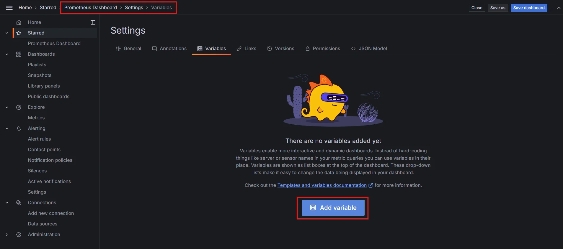Open Alerting Settings in sidebar
This screenshot has height=249, width=563.
[x=37, y=192]
